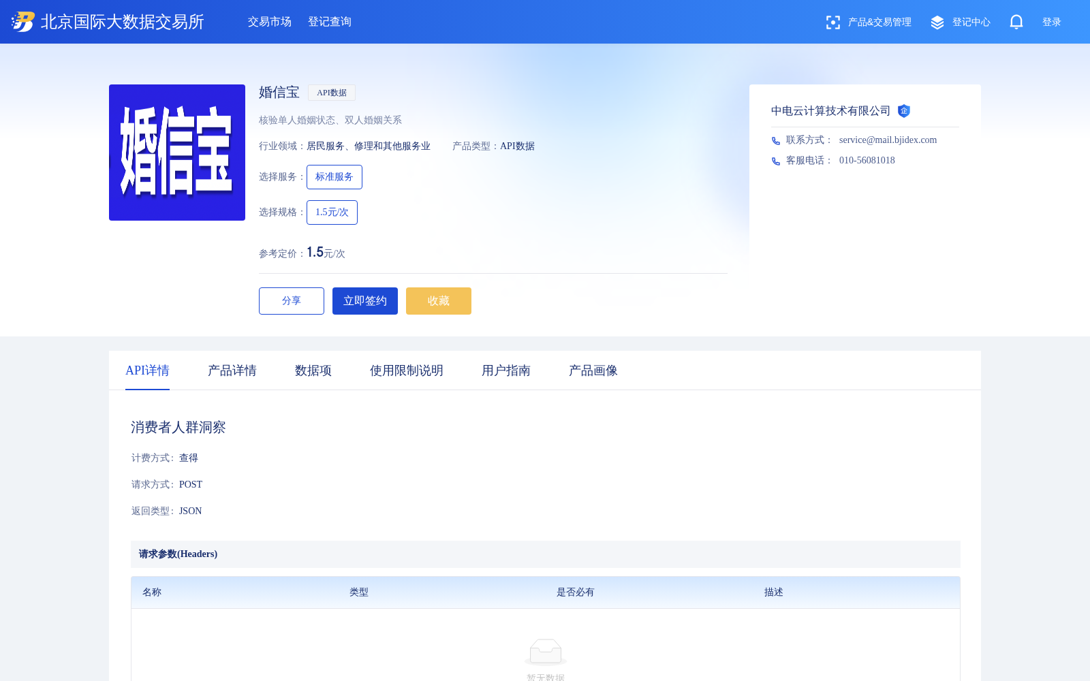
Task: Click the 核验单人婚姻状态 description text
Action: click(330, 121)
